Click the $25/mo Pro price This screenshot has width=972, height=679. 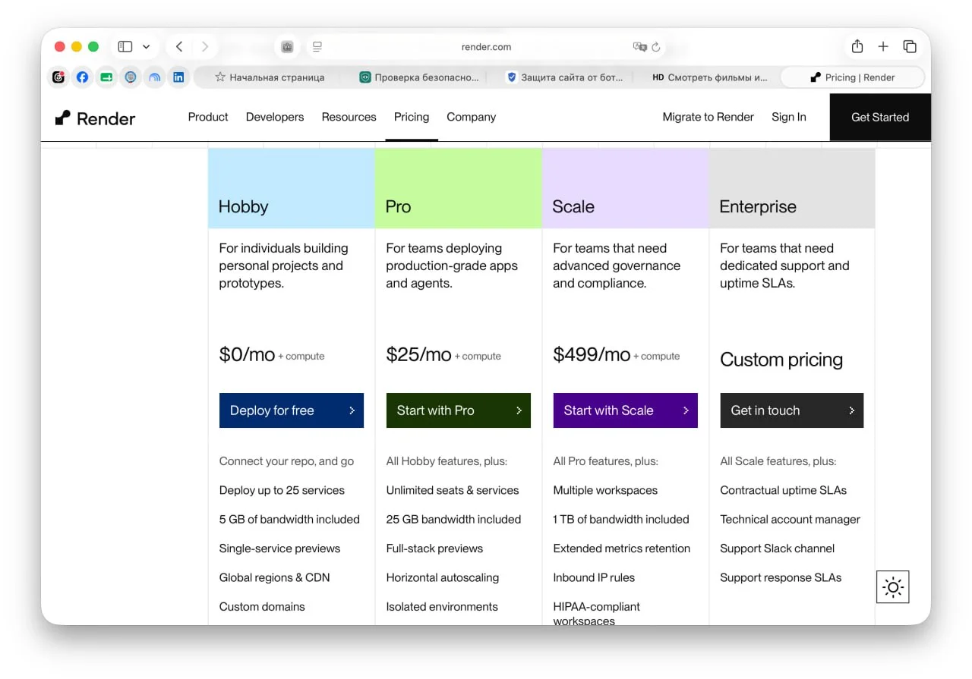[418, 354]
